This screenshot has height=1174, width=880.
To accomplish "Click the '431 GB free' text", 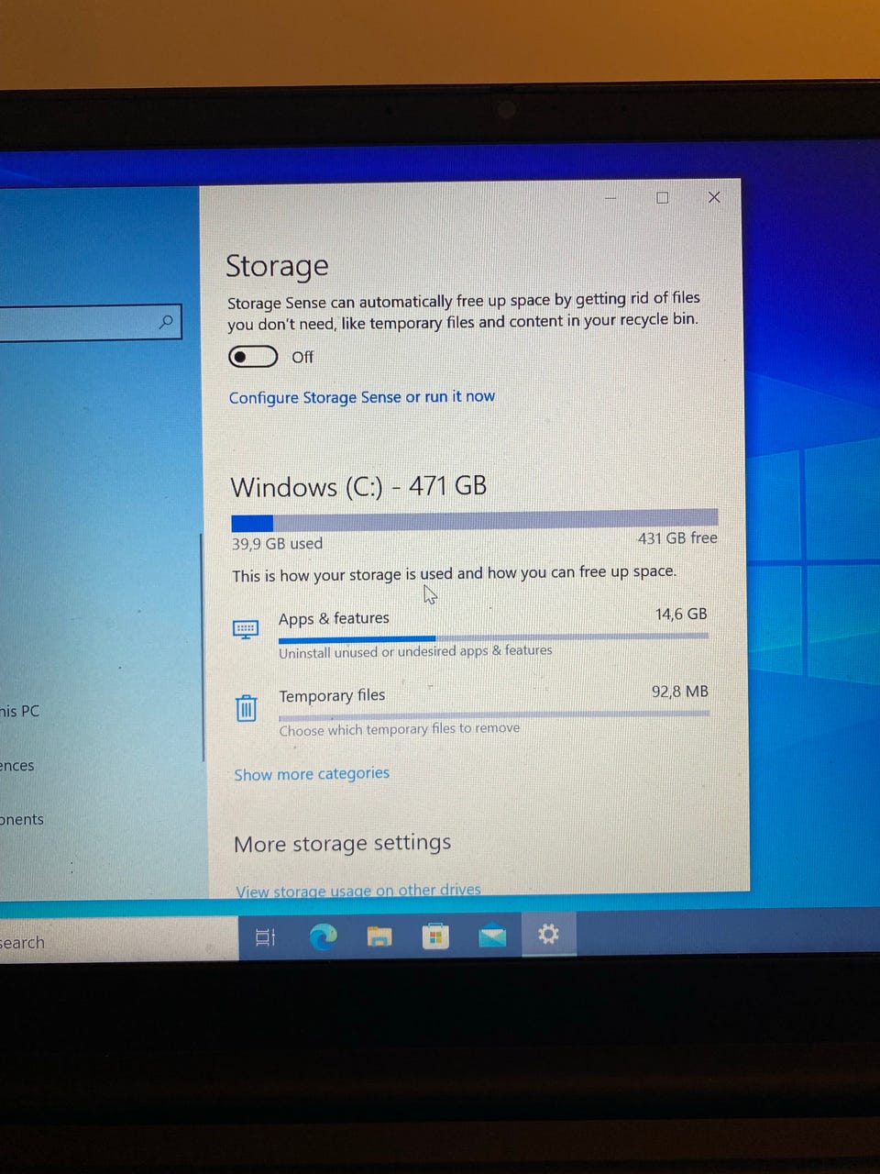I will tap(677, 538).
